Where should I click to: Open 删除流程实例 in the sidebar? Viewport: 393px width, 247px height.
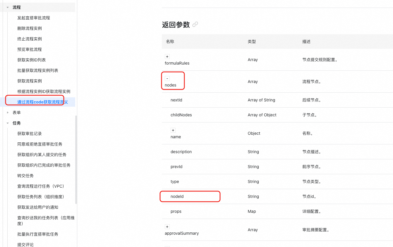click(x=30, y=28)
